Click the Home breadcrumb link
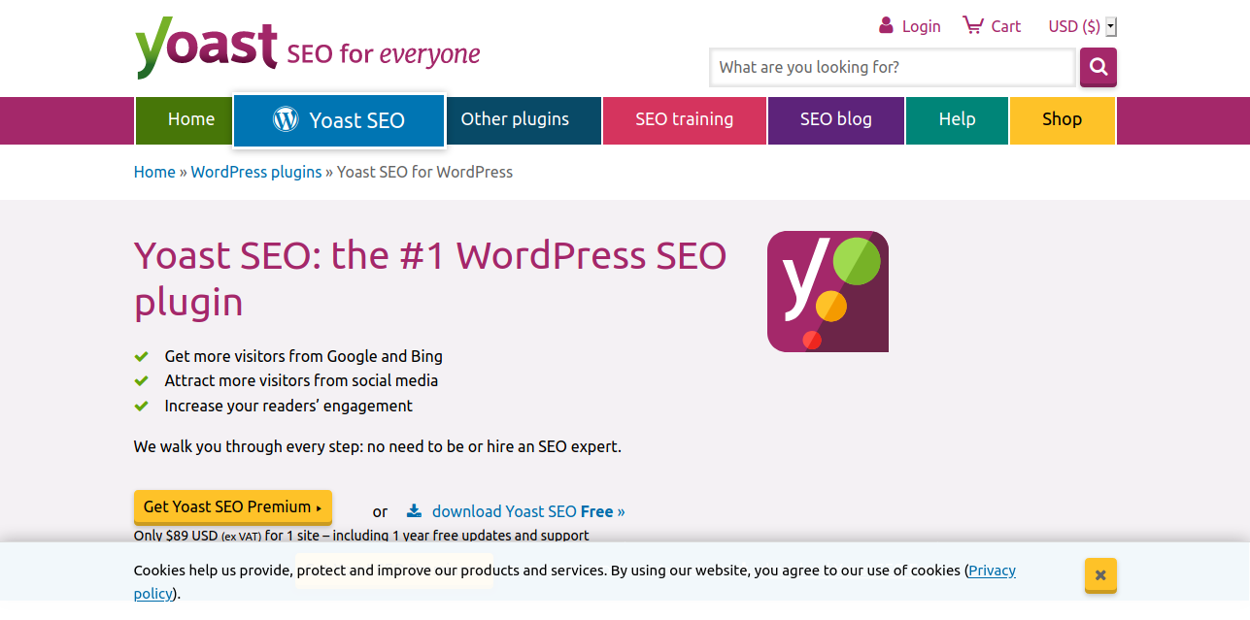 point(154,172)
